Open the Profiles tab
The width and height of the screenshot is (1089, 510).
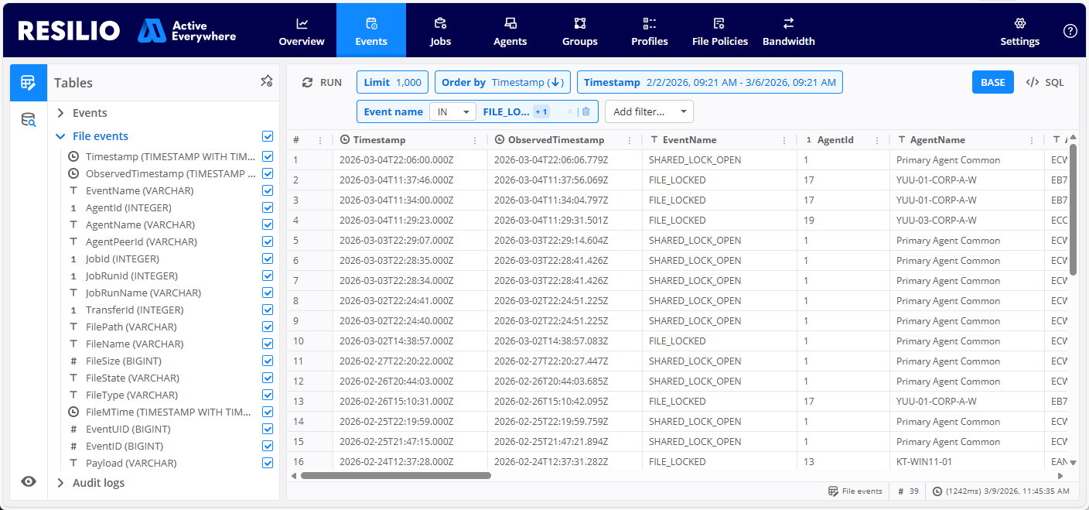[649, 31]
